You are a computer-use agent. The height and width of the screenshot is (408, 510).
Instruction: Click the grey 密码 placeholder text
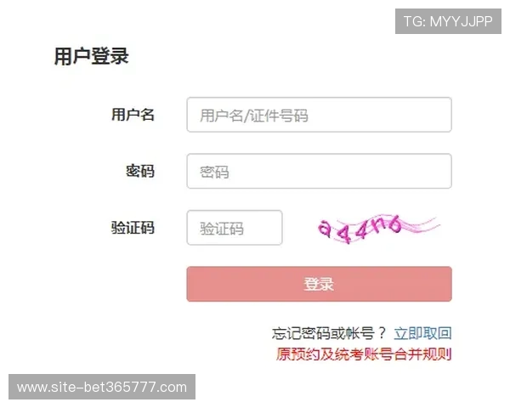(214, 172)
